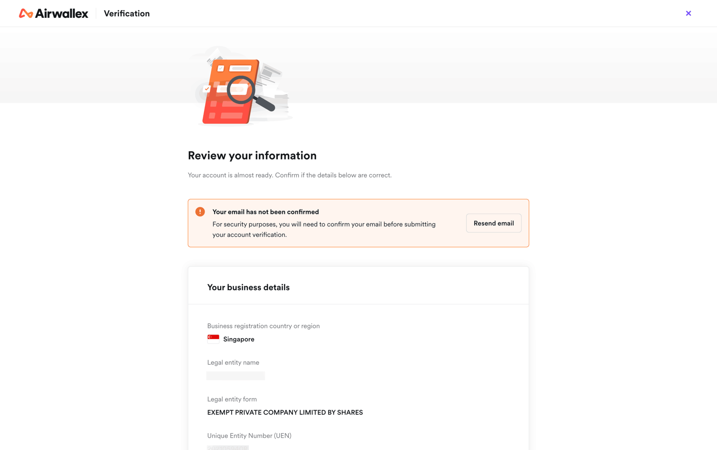The height and width of the screenshot is (450, 717).
Task: Click the 'For security purposes' alert description
Action: click(324, 229)
